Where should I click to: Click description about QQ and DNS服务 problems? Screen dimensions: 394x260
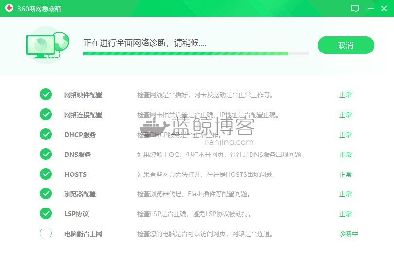pos(221,155)
